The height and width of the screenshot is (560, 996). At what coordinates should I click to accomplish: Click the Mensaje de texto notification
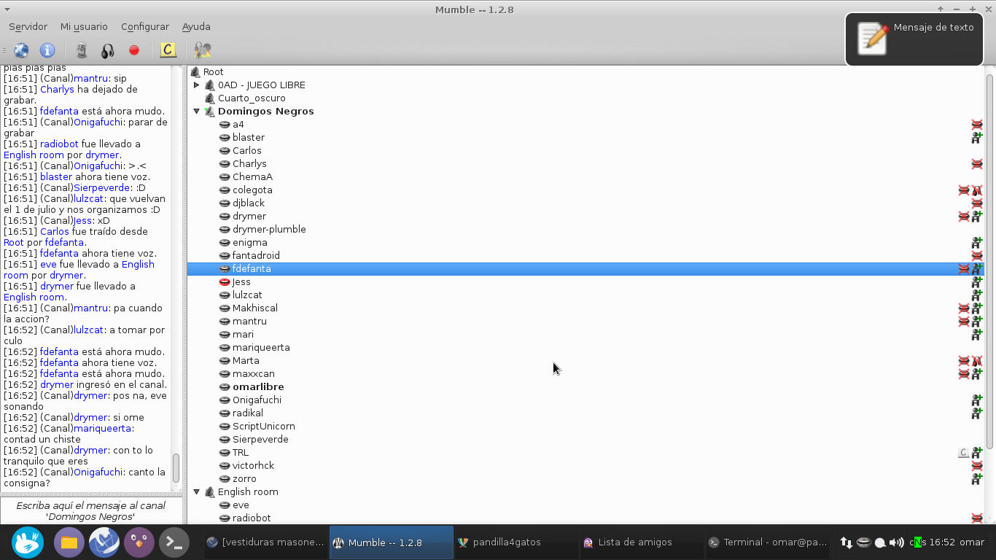[914, 39]
